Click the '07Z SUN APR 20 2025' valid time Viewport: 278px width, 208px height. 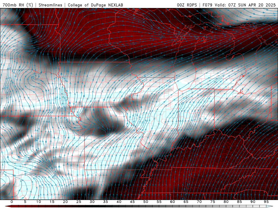pyautogui.click(x=252, y=5)
